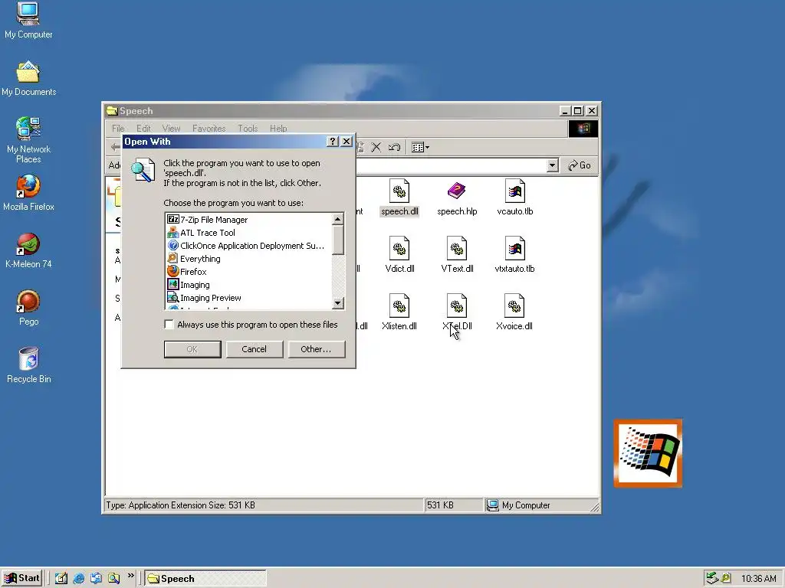Click Show Desktop quick launch icon

[61, 579]
